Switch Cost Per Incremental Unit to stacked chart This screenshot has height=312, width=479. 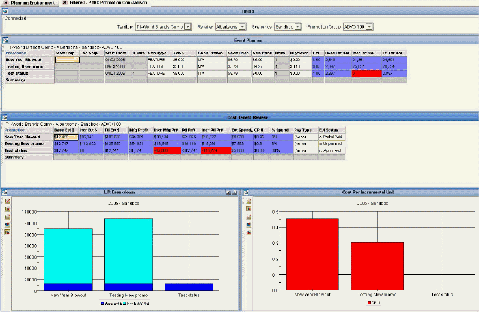click(249, 232)
